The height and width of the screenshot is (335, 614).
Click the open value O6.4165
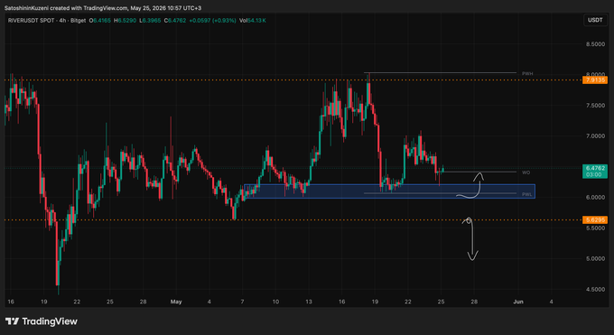click(100, 21)
